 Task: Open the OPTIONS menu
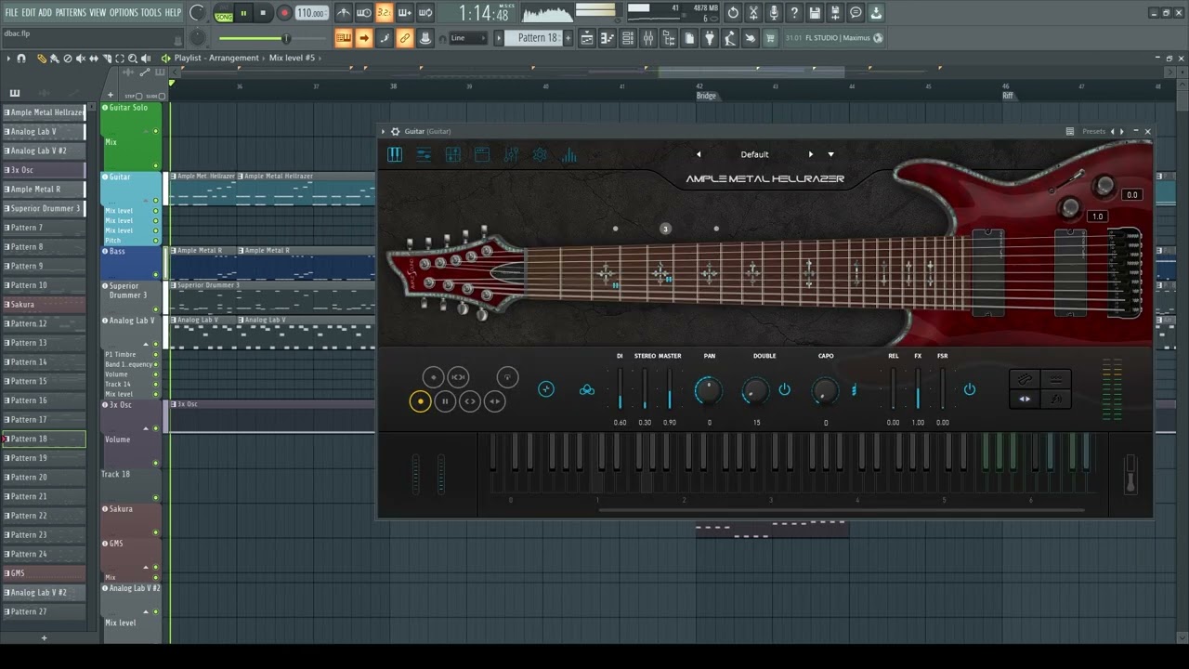[x=124, y=12]
